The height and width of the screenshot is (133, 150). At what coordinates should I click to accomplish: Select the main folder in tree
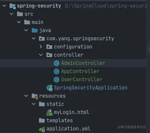coord(38,22)
